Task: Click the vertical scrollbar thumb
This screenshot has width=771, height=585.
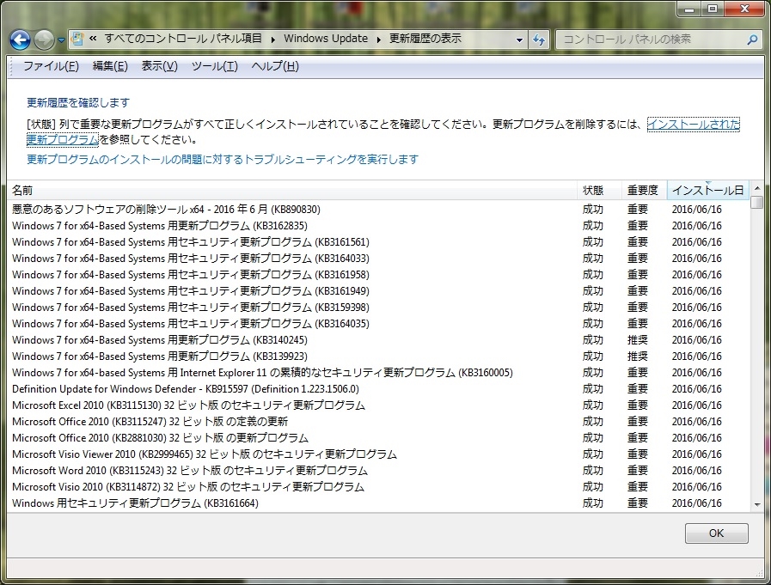Action: [756, 202]
